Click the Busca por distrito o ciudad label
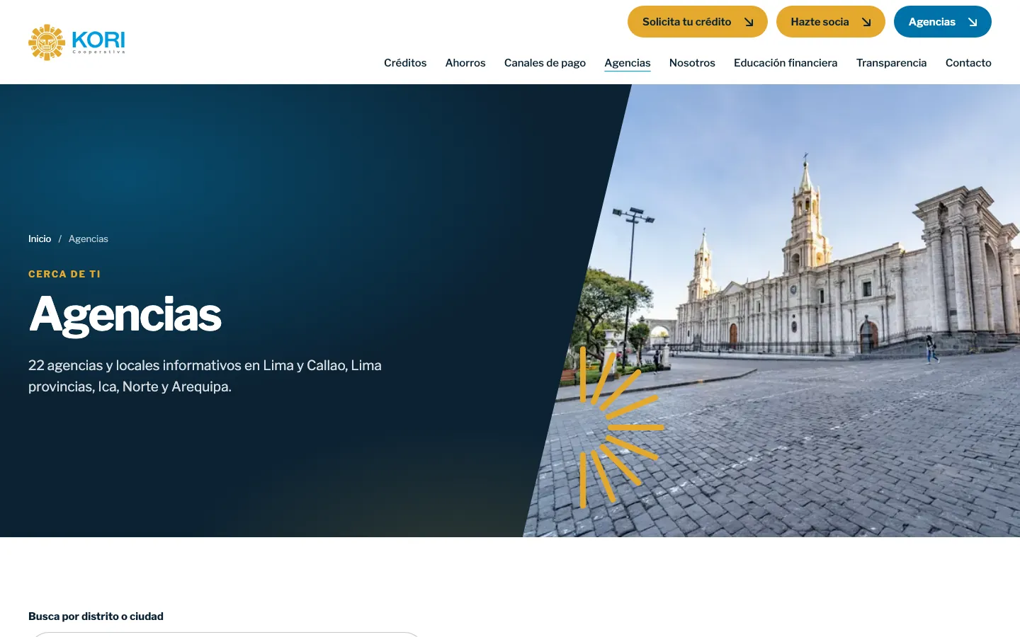The image size is (1020, 637). [x=96, y=616]
